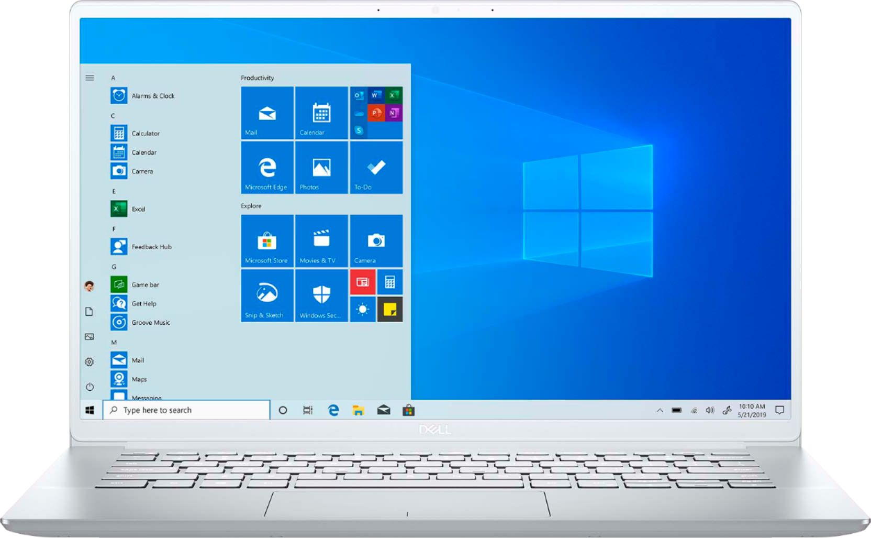871x538 pixels.
Task: Open the To-Do tile
Action: click(x=376, y=168)
